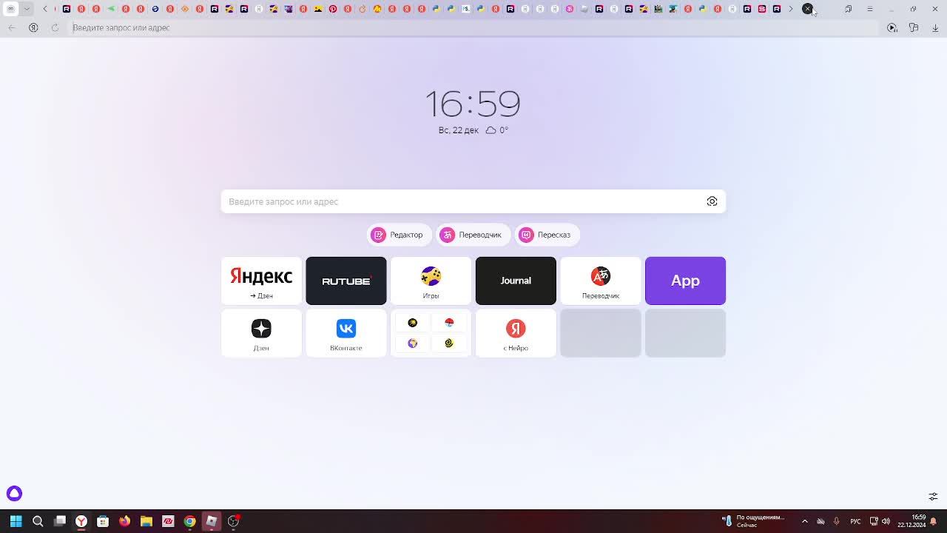Image resolution: width=947 pixels, height=533 pixels.
Task: Open the purple App tile
Action: tap(685, 281)
